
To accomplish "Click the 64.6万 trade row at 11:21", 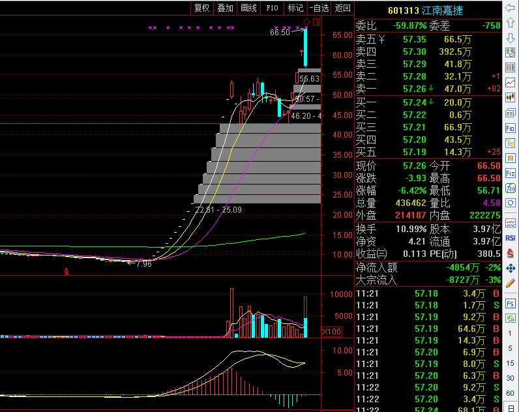I will (428, 329).
